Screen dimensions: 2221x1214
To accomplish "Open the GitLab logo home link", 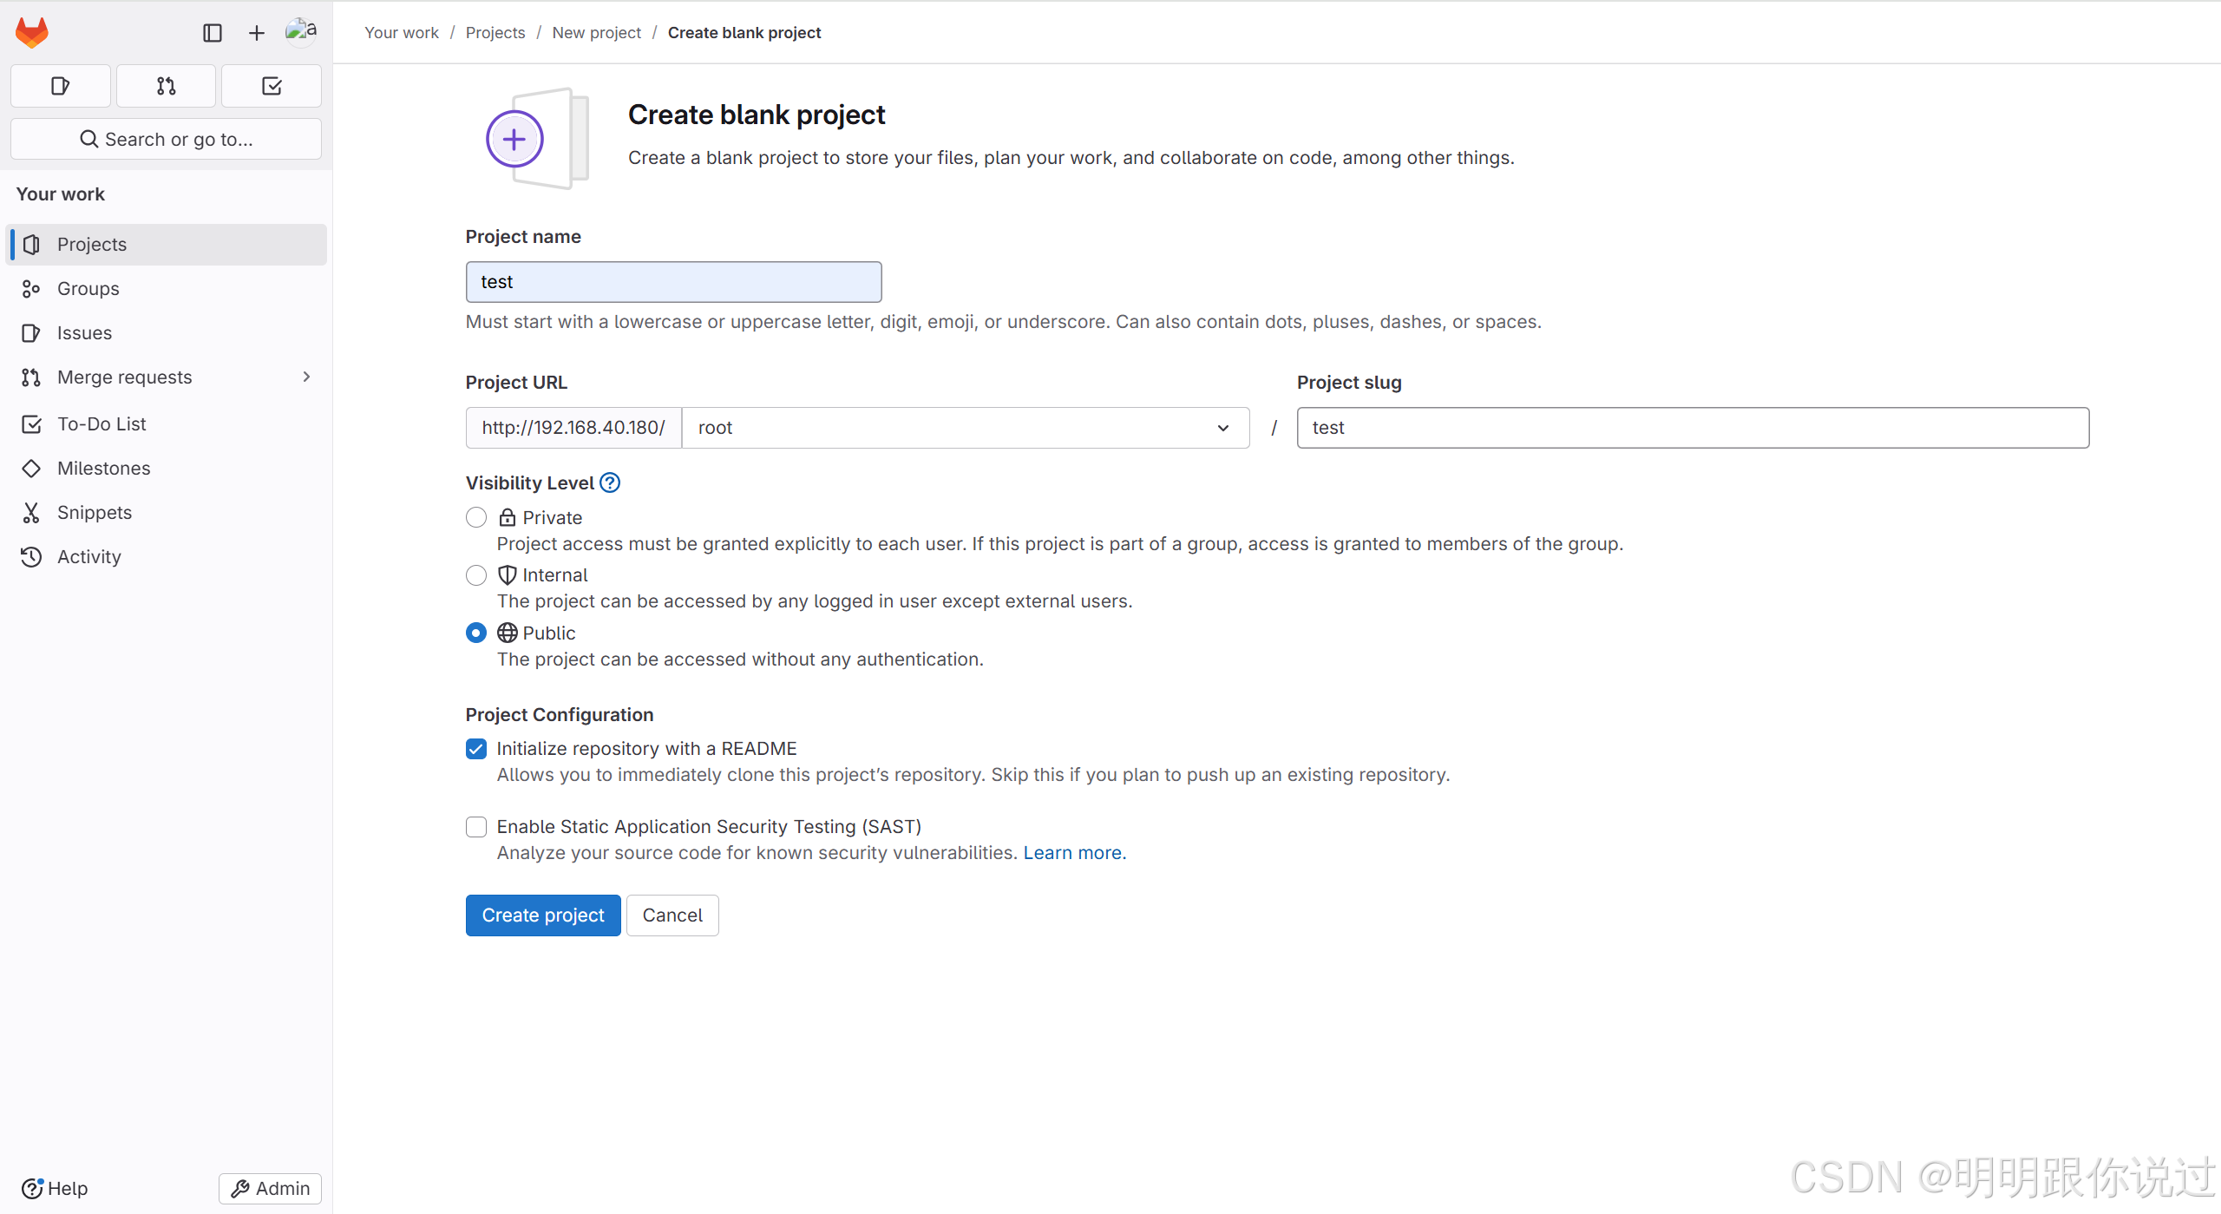I will [32, 33].
